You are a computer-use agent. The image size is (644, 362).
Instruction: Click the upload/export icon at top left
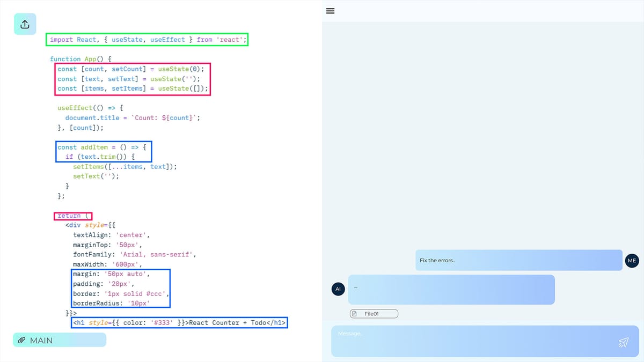tap(25, 24)
